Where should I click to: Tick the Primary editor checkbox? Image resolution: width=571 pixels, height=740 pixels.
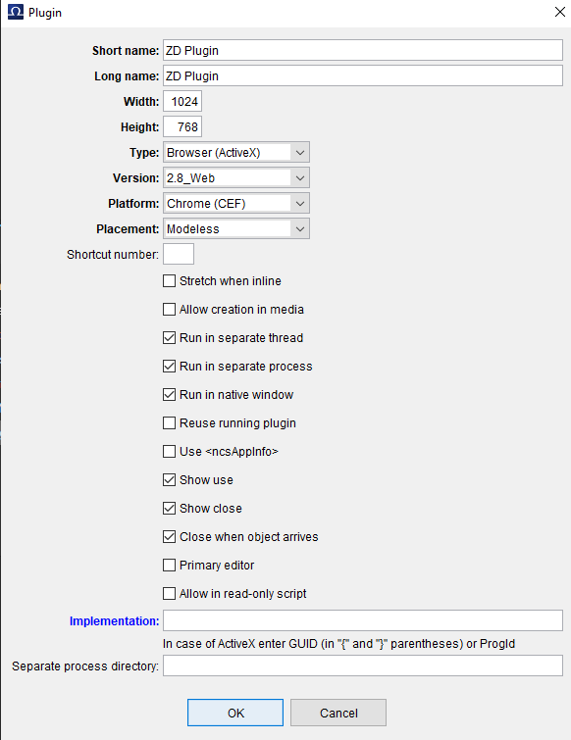click(169, 565)
